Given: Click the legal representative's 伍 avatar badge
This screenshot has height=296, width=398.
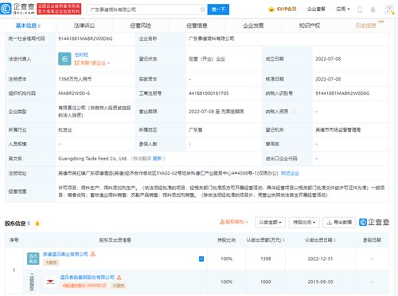Looking at the screenshot, I should coord(64,59).
